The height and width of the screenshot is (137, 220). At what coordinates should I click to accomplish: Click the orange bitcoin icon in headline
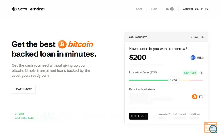62,44
